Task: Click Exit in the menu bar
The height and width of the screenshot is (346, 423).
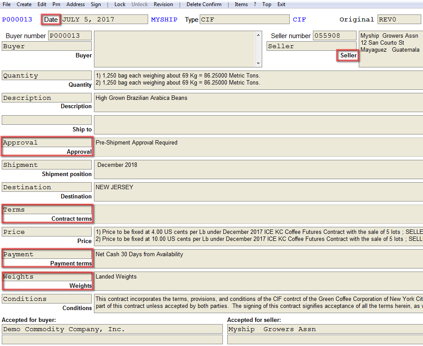Action: [x=281, y=4]
